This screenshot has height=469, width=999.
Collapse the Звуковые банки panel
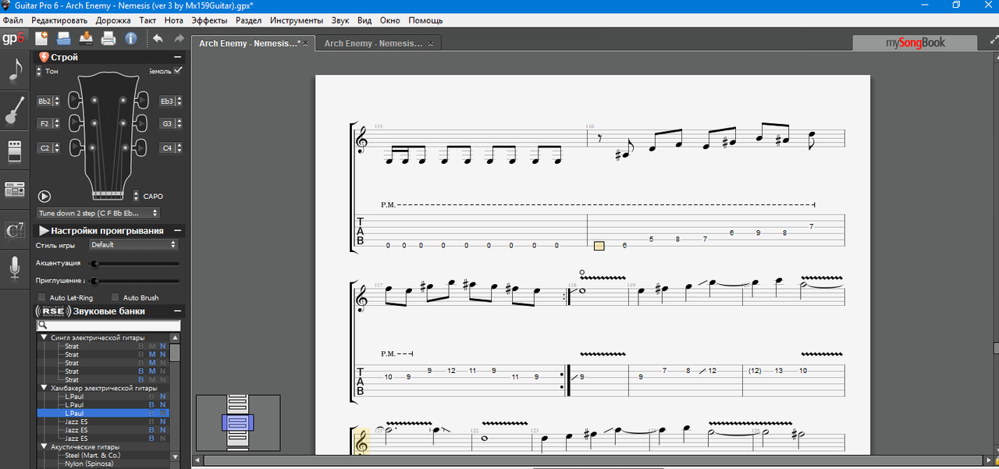[x=178, y=311]
